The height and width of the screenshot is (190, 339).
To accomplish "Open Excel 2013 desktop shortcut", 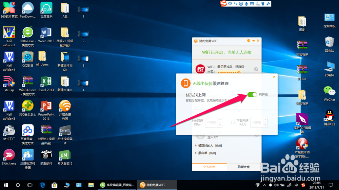I will click(x=46, y=84).
